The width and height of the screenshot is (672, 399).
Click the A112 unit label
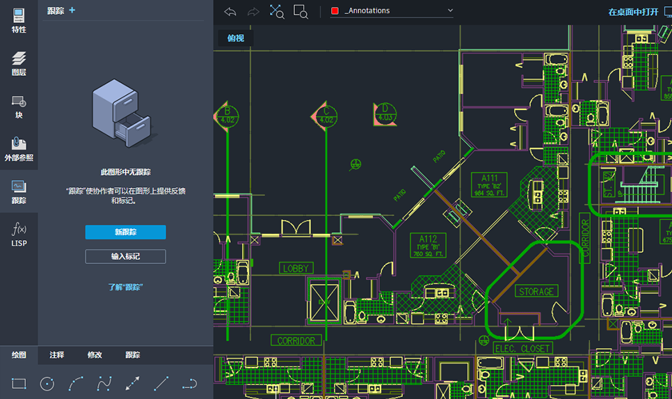pyautogui.click(x=428, y=245)
